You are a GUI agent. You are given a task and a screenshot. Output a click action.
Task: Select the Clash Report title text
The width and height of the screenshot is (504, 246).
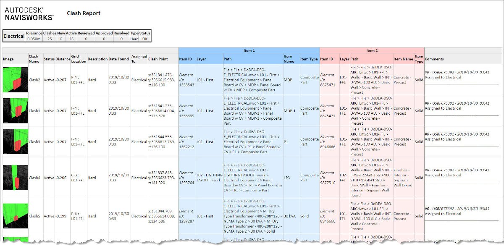tap(84, 13)
